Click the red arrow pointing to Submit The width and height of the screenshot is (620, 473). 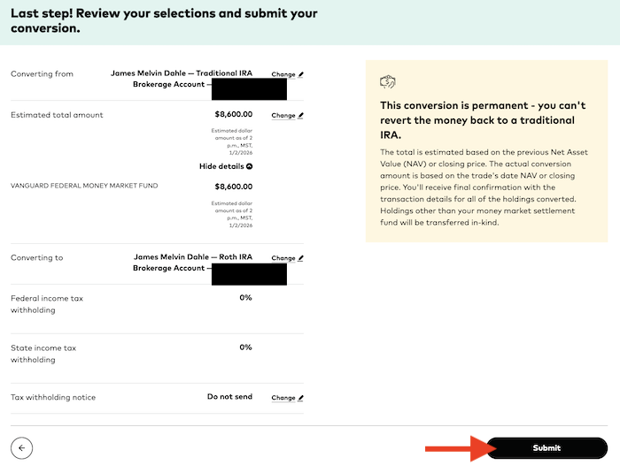click(x=453, y=448)
